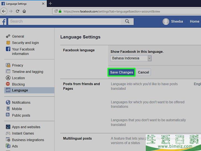Open General settings from the sidebar
Image resolution: width=201 pixels, height=151 pixels.
coord(18,36)
